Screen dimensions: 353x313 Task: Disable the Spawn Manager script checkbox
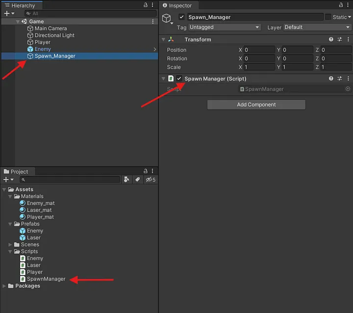pos(179,79)
